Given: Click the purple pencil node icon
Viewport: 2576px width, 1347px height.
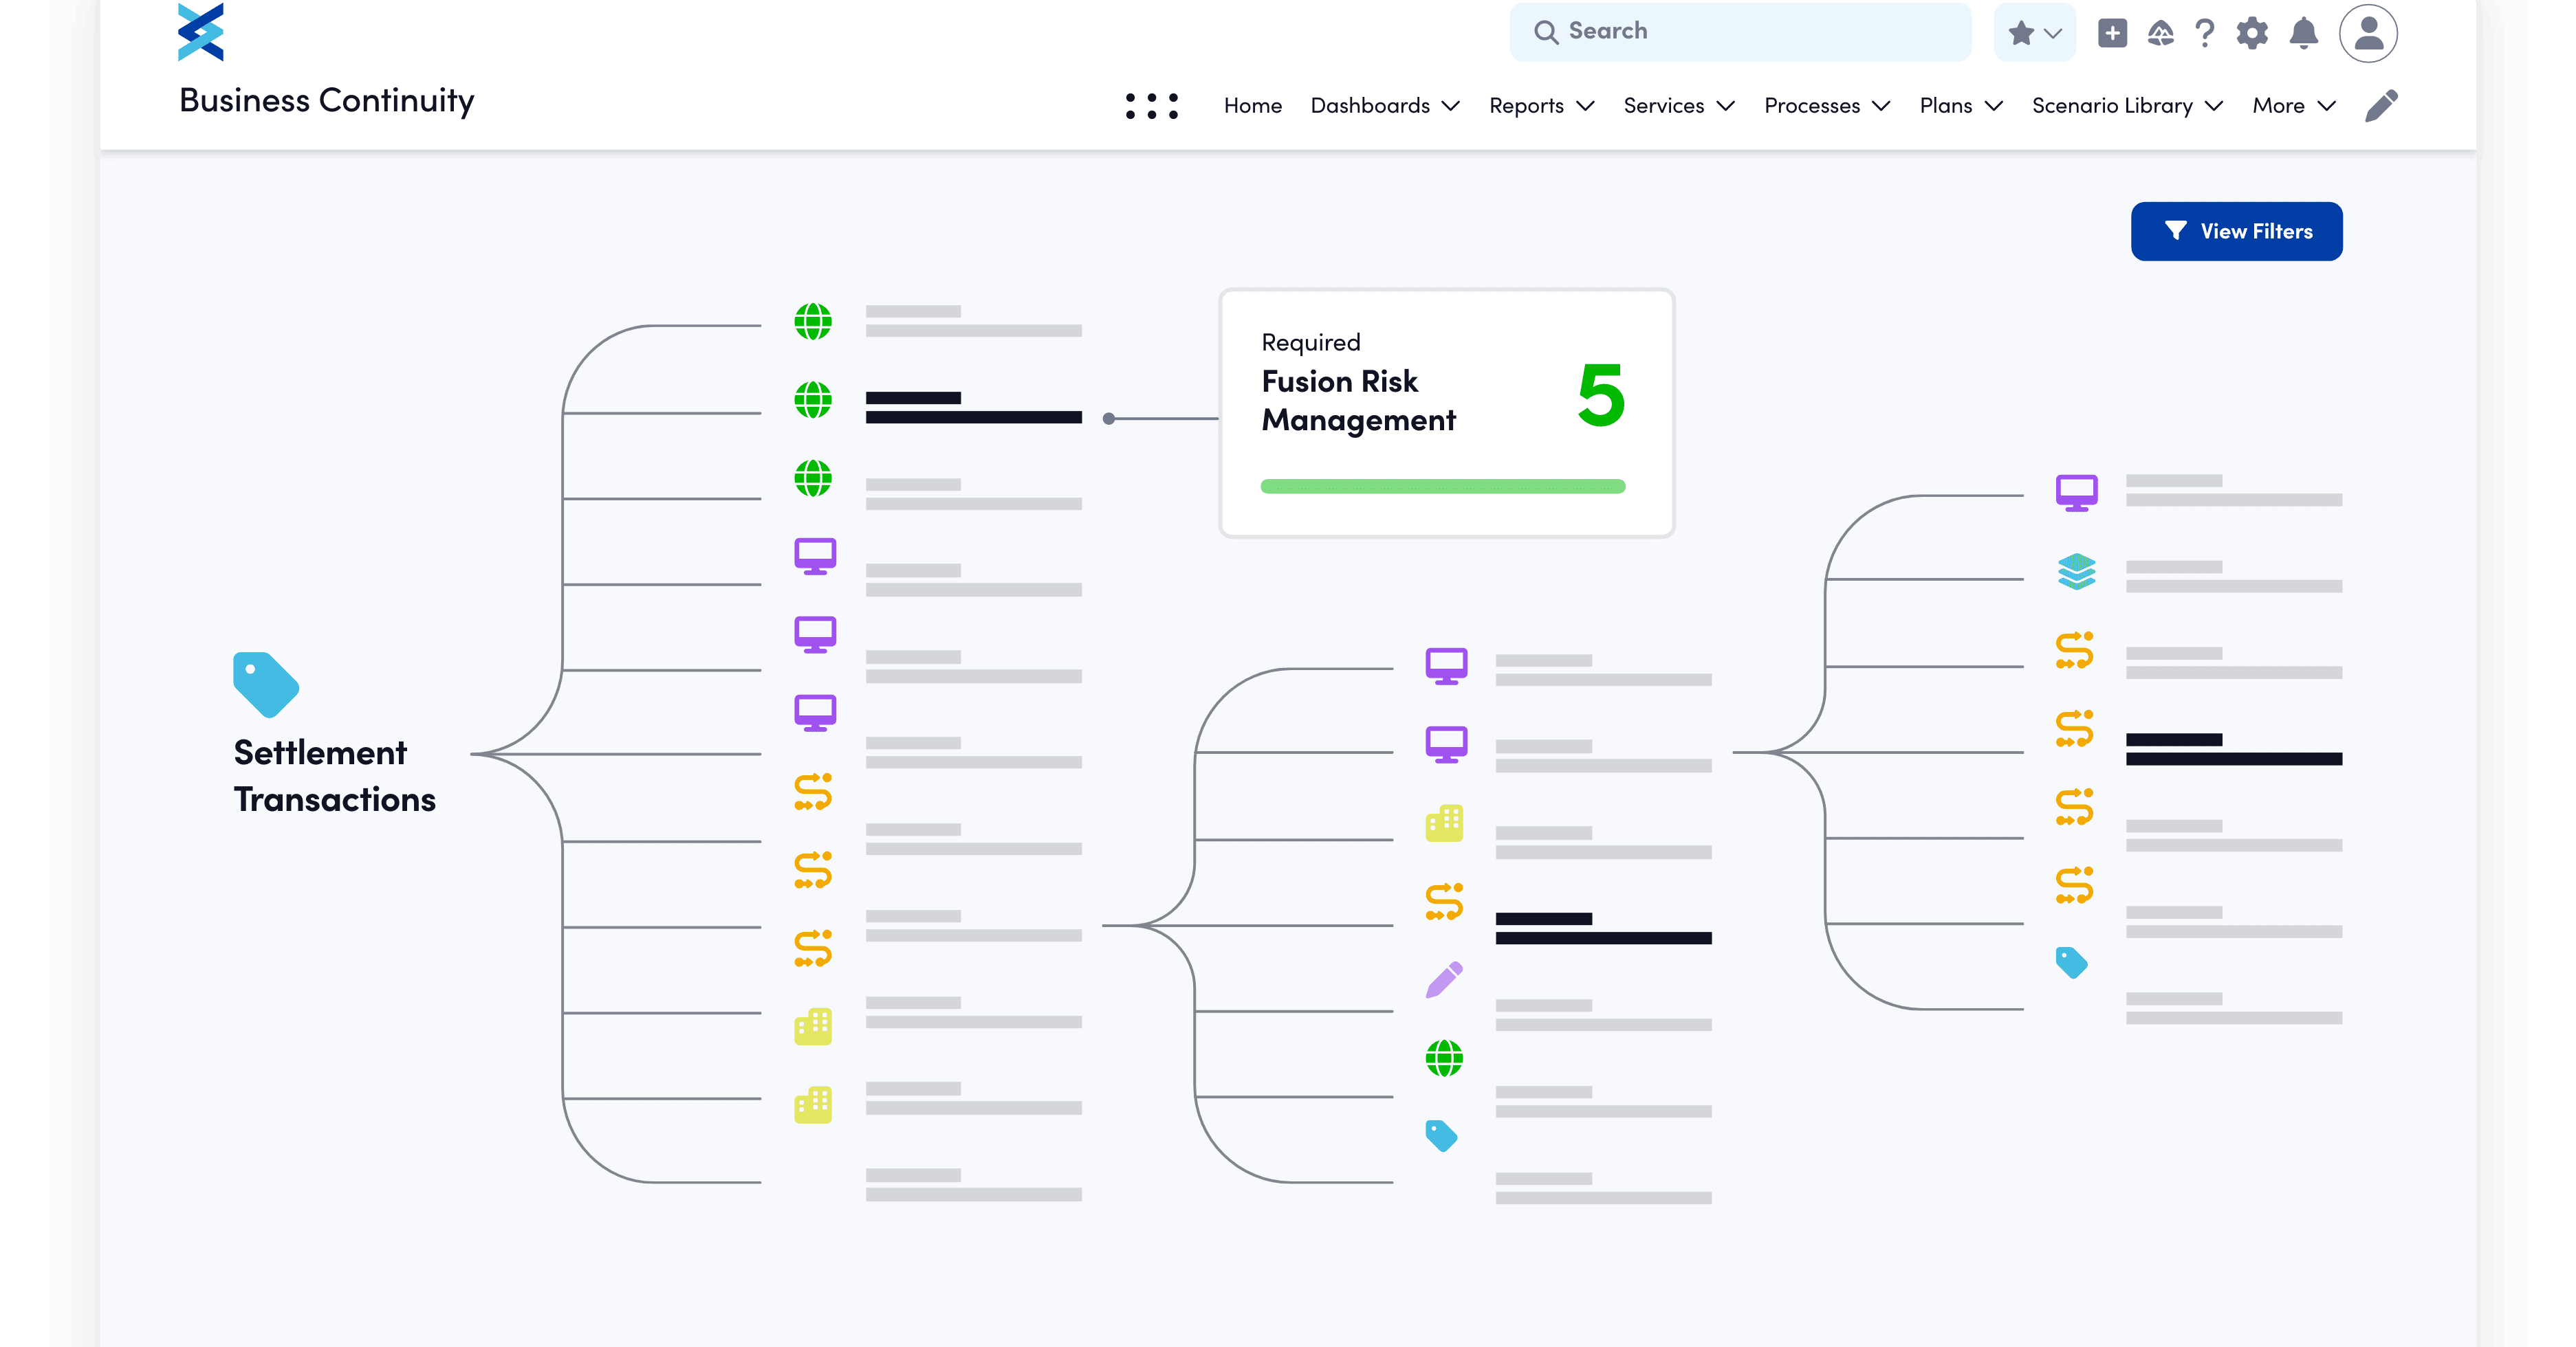Looking at the screenshot, I should (1444, 980).
